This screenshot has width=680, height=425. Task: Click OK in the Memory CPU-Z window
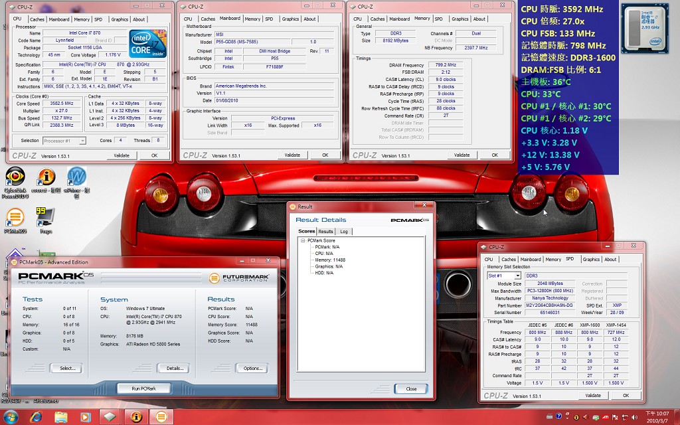coord(495,155)
